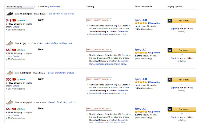The height and width of the screenshot is (123, 197).
Task: Click the Delivery column header
Action: click(90, 6)
